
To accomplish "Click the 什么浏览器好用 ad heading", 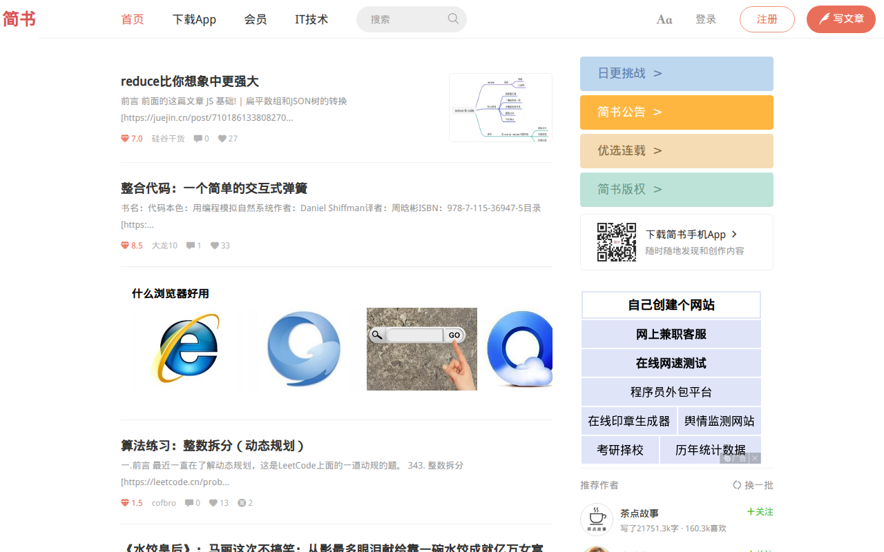I will click(x=171, y=294).
